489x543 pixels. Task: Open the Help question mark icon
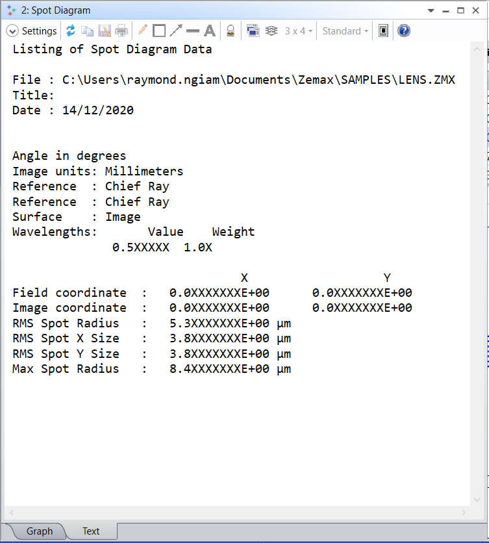tap(404, 31)
